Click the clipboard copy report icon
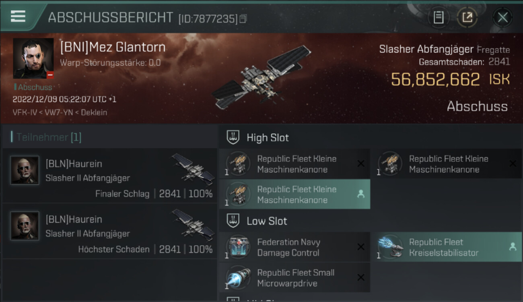523x302 pixels. 439,17
